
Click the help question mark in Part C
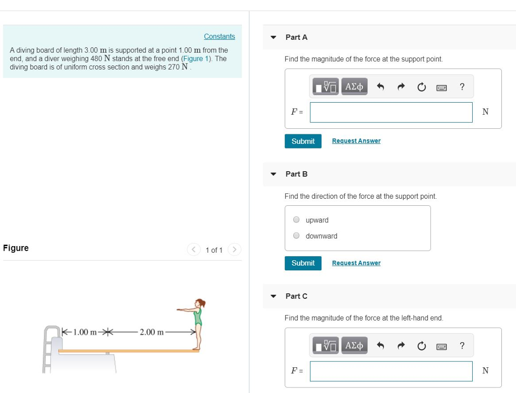[462, 345]
